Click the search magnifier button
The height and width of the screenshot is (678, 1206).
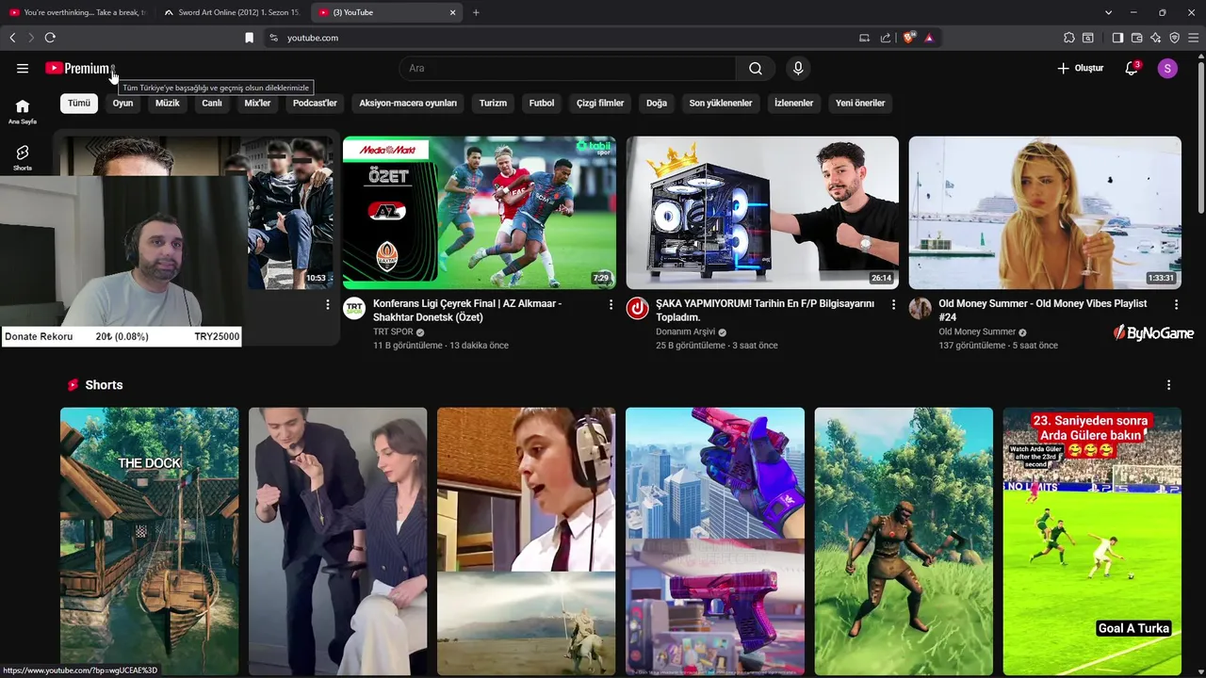(756, 68)
